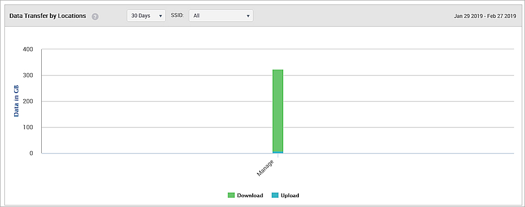Screen dimensions: 525x207
Task: Click the 100 axis value
Action: point(28,127)
